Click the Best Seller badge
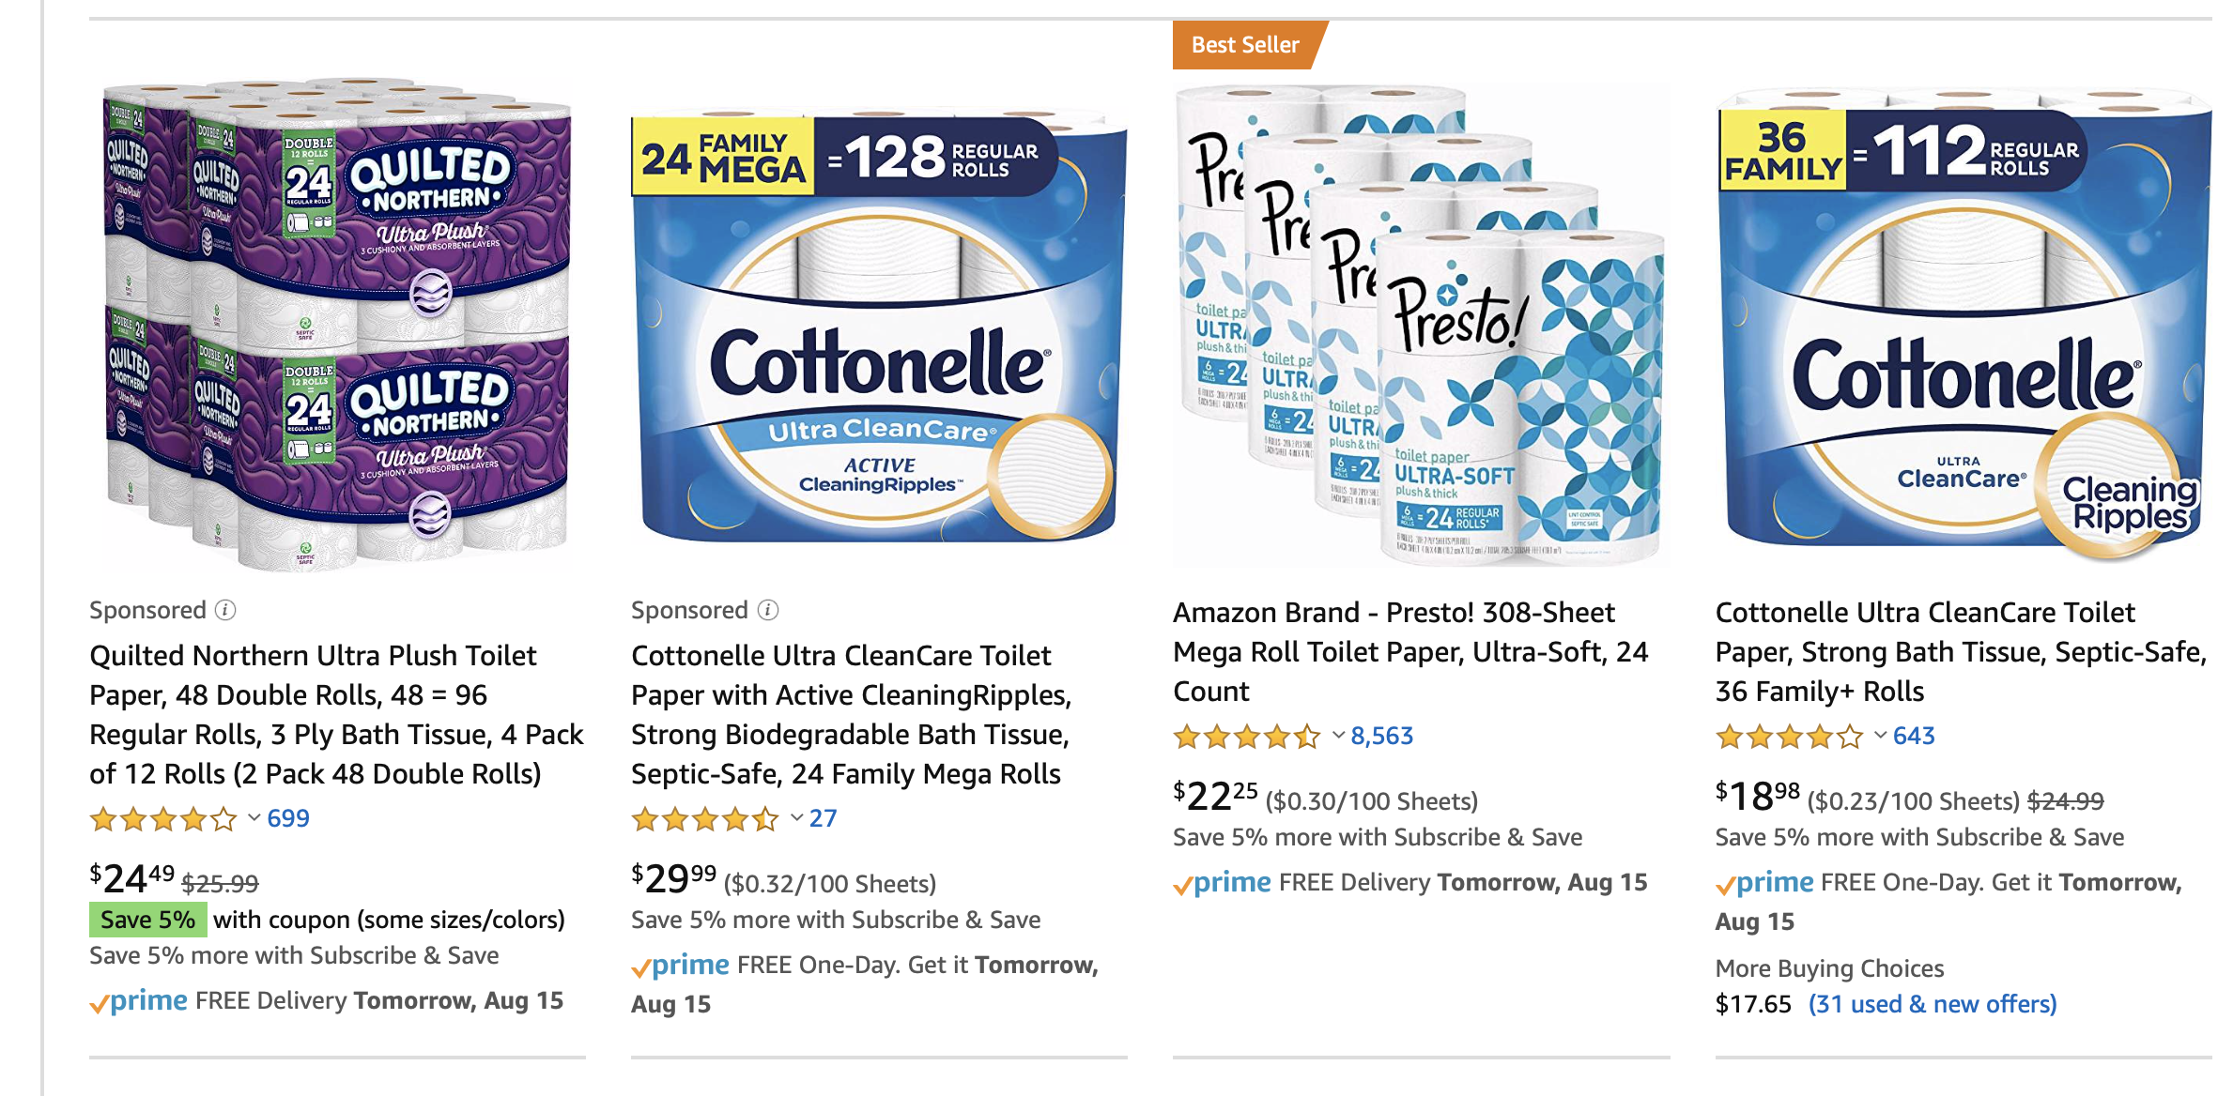 (x=1245, y=45)
